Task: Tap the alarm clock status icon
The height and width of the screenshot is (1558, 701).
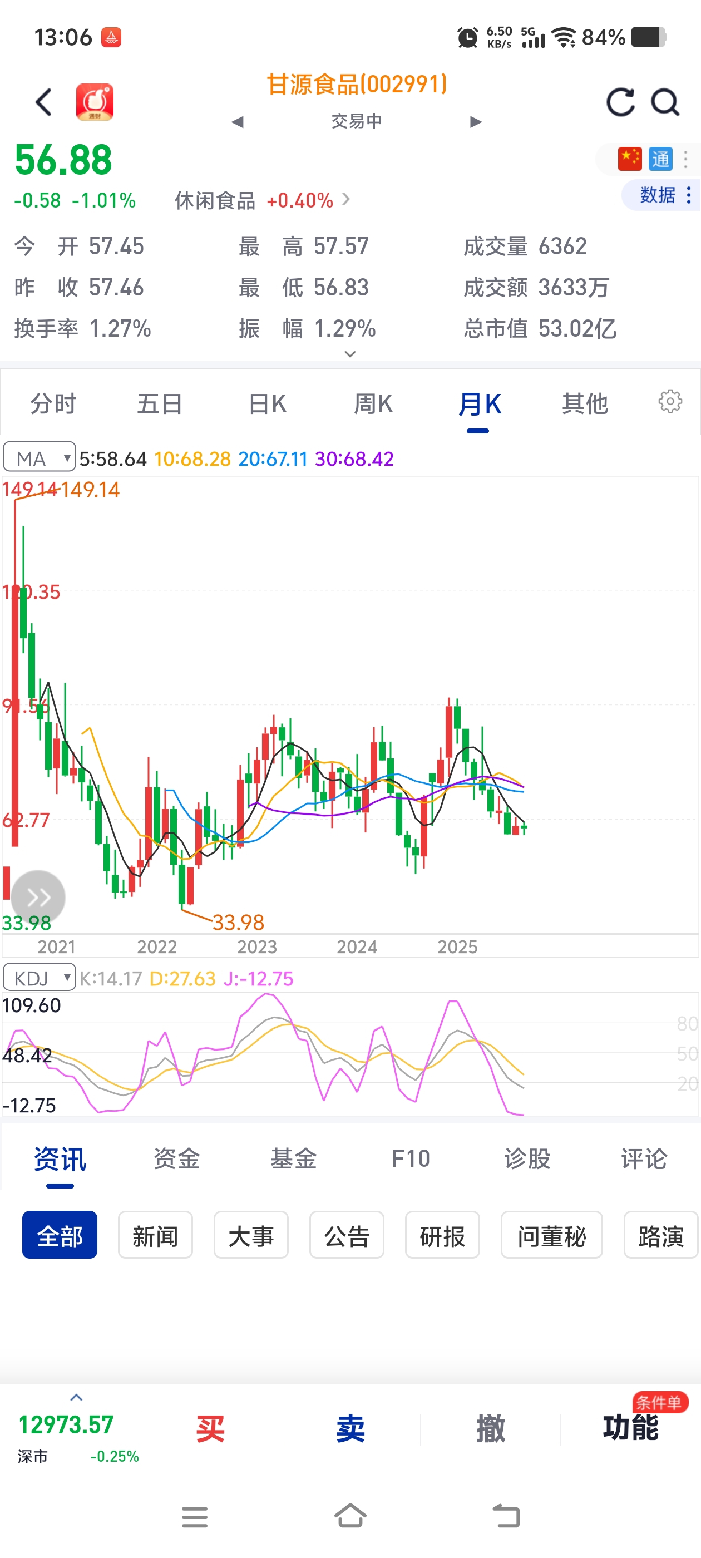Action: pos(467,37)
